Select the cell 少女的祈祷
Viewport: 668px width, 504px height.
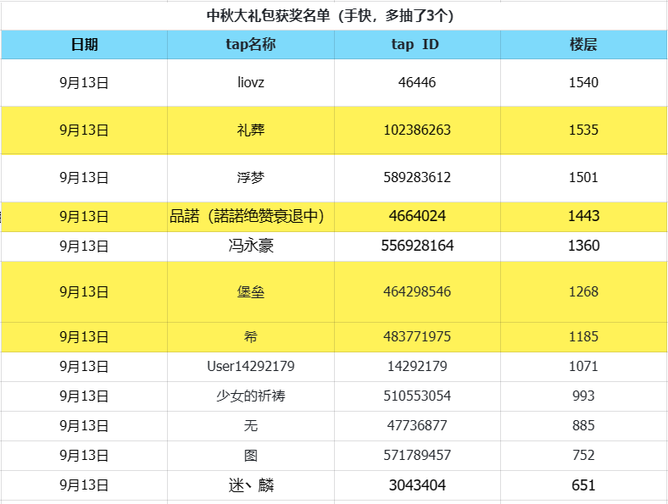click(x=250, y=396)
